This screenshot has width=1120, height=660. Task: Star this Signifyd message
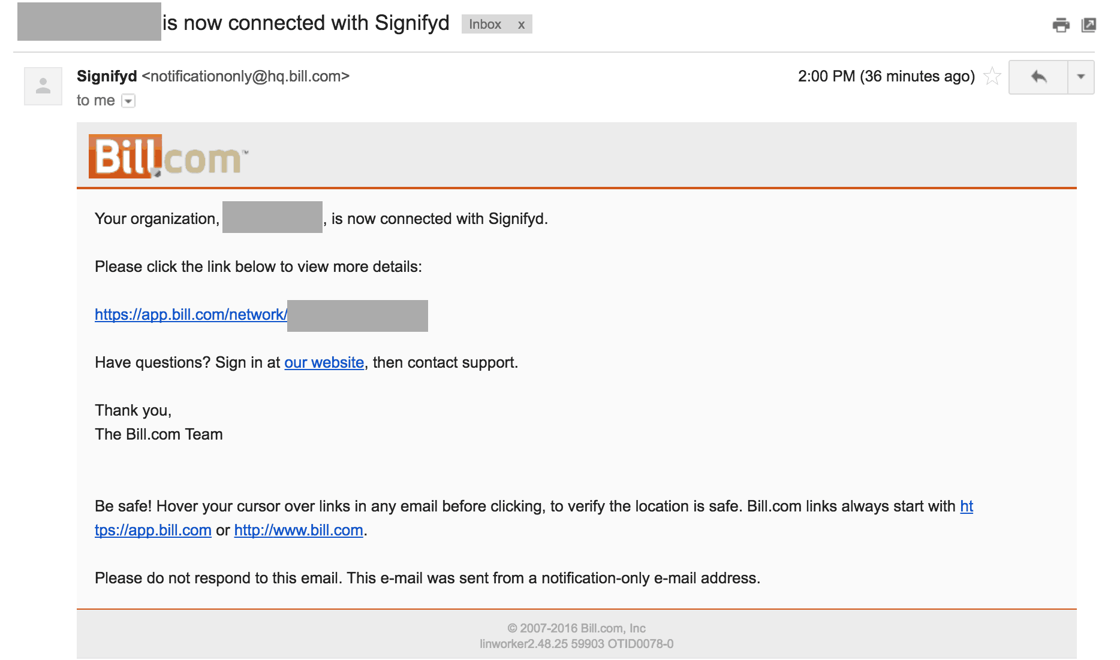pyautogui.click(x=992, y=76)
